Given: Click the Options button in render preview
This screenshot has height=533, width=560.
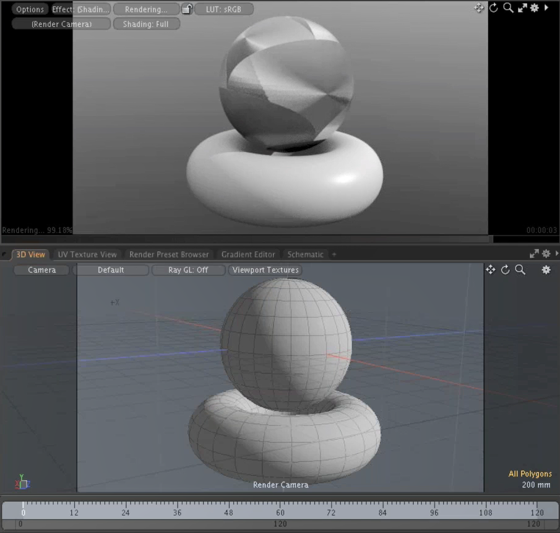Looking at the screenshot, I should click(x=30, y=9).
